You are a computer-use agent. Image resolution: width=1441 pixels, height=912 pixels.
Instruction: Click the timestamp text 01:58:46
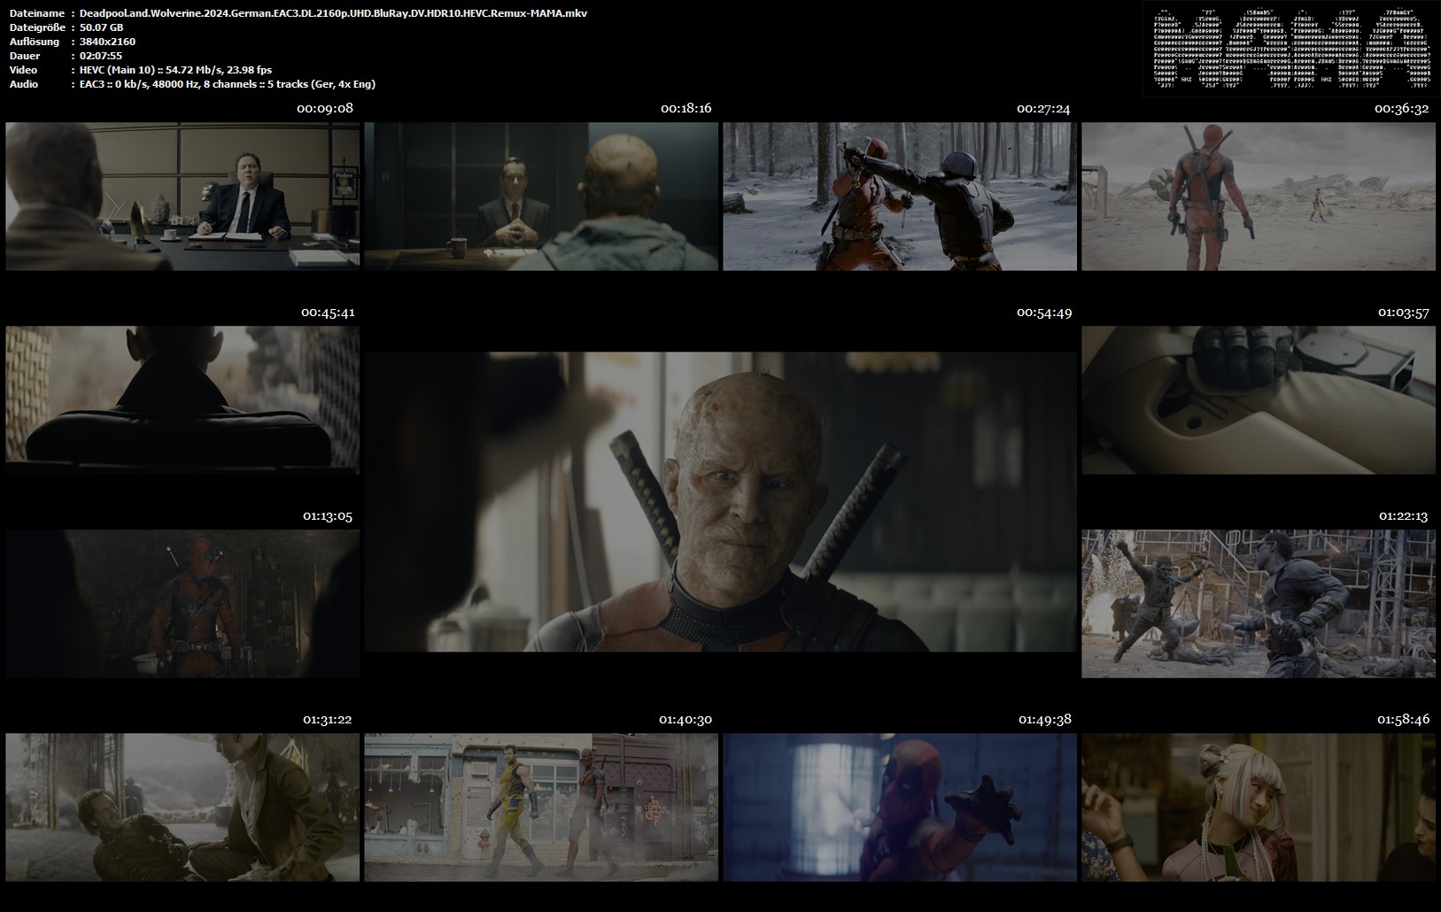pos(1404,720)
